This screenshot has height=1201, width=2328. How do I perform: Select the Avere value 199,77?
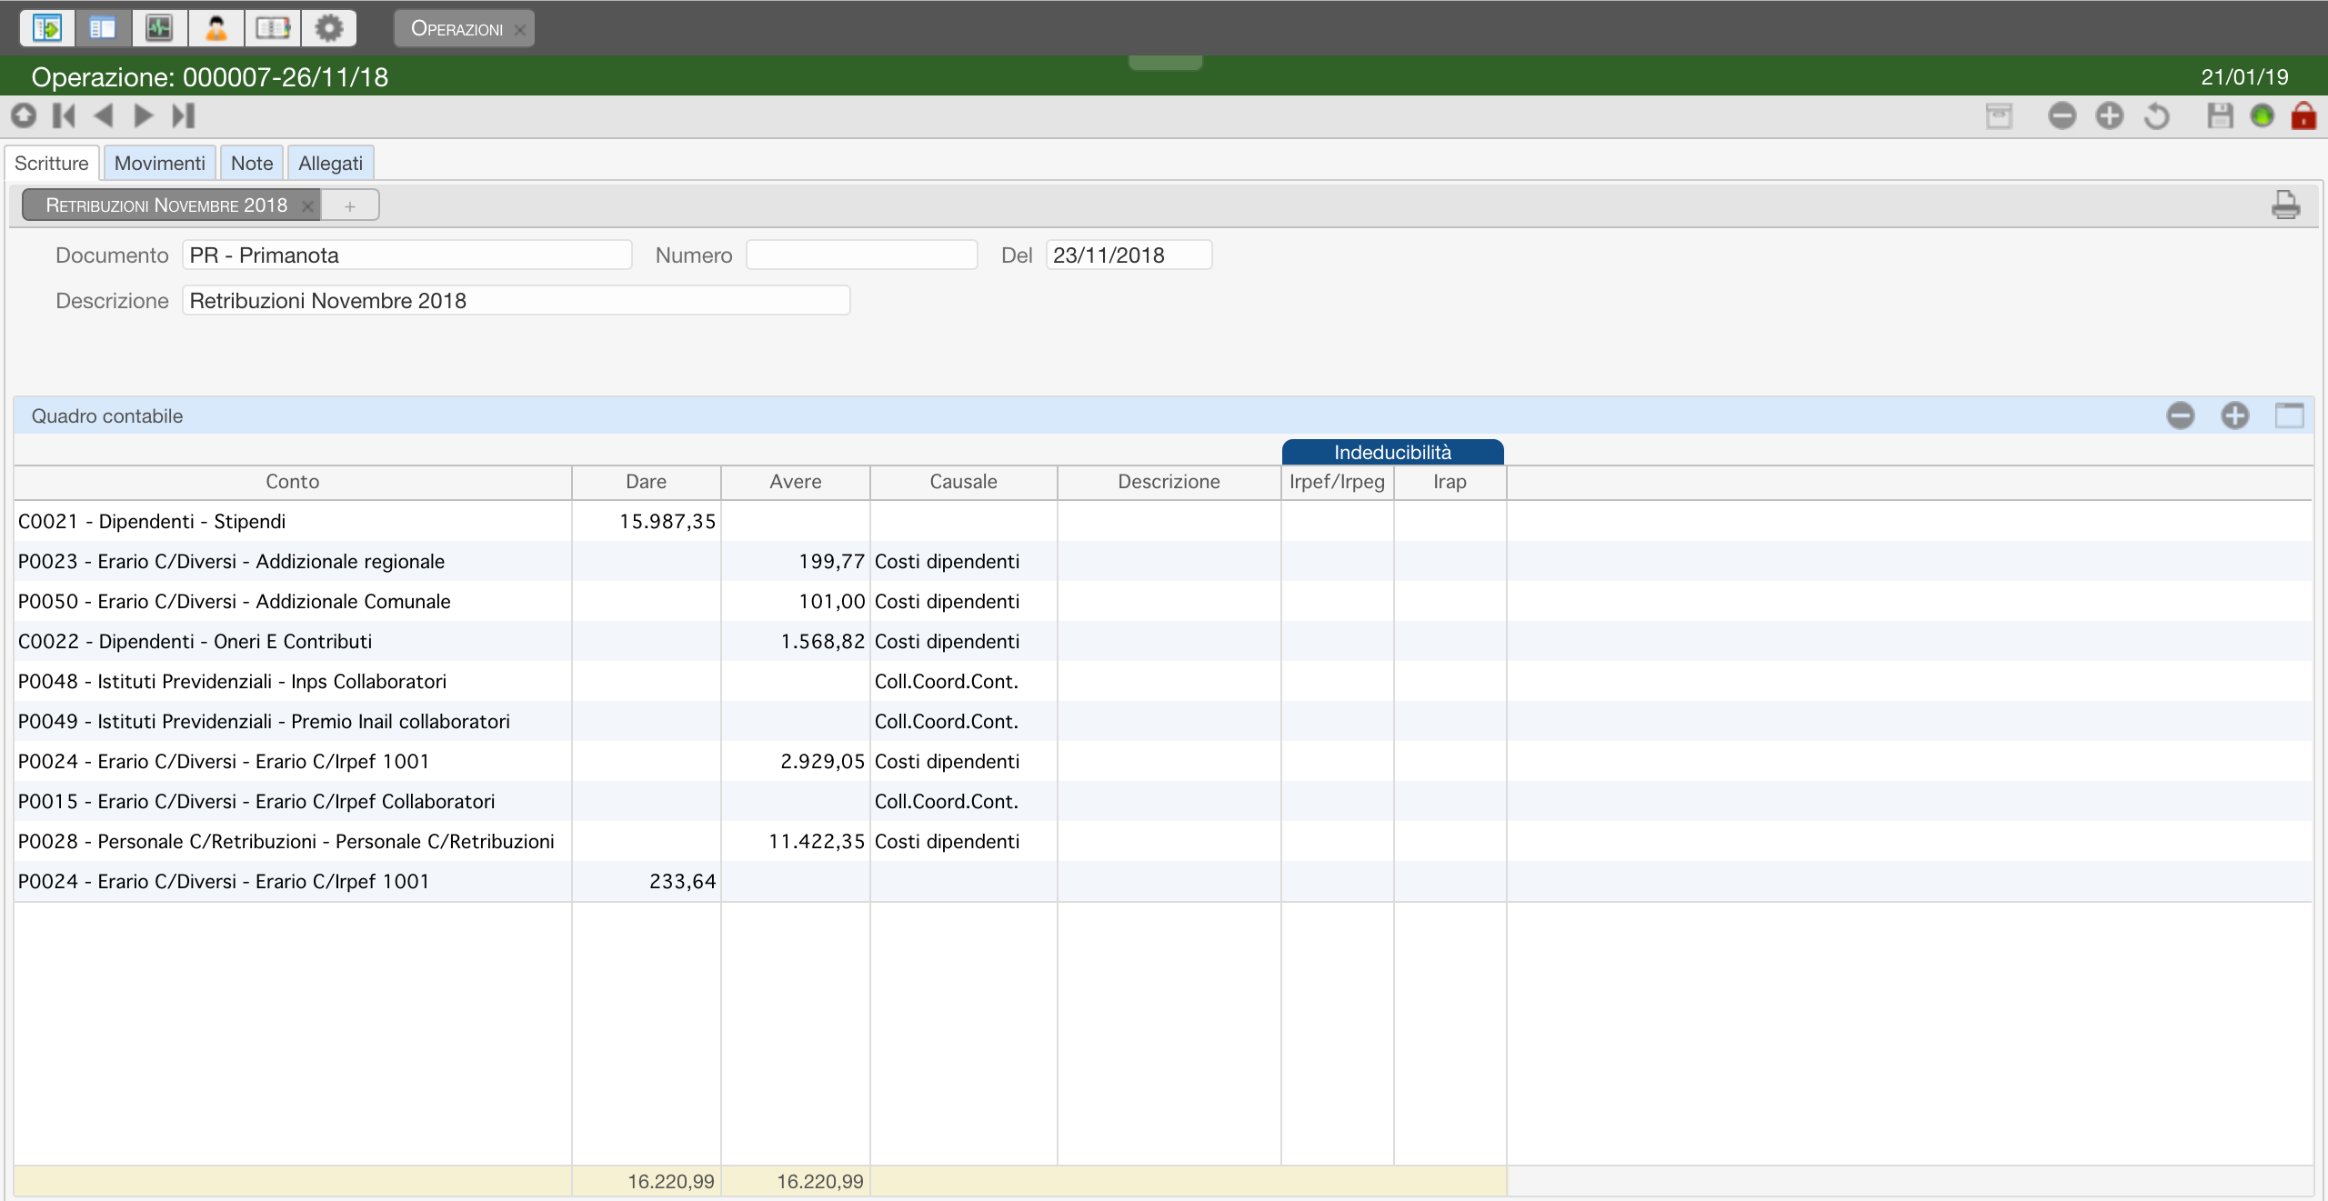[x=831, y=561]
